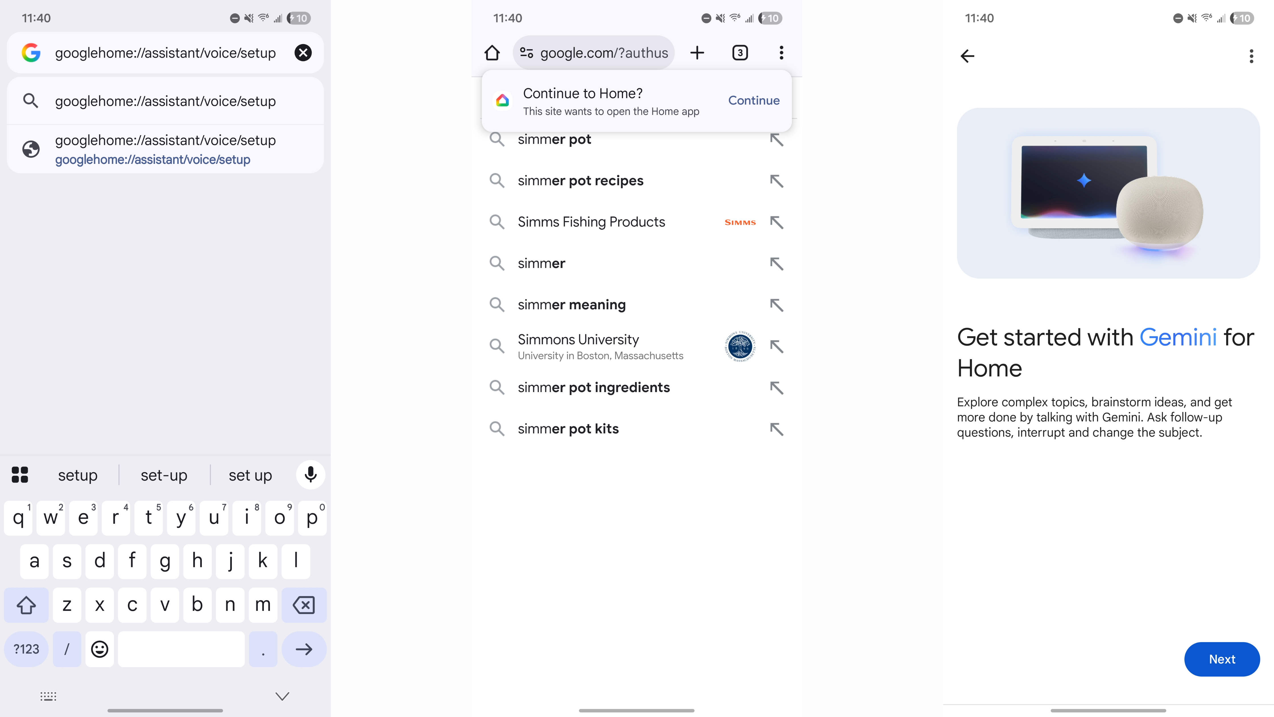1274x717 pixels.
Task: Tap Continue to open the Home app
Action: coord(753,100)
